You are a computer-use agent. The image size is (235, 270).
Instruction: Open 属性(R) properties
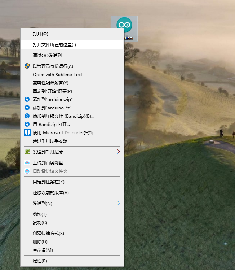tap(72, 261)
